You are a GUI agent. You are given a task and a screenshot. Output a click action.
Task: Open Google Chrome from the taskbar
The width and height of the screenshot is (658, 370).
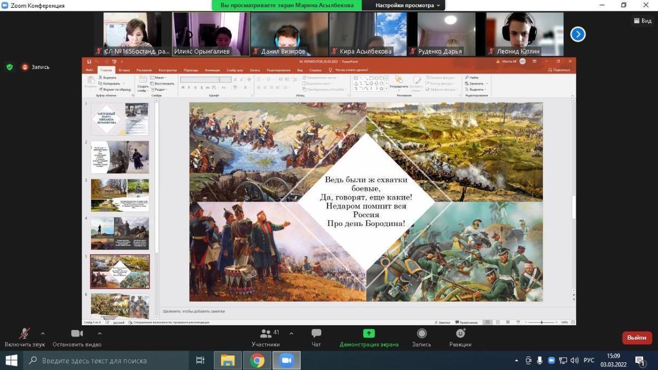[257, 360]
